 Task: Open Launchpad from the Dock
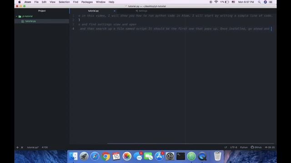84,156
